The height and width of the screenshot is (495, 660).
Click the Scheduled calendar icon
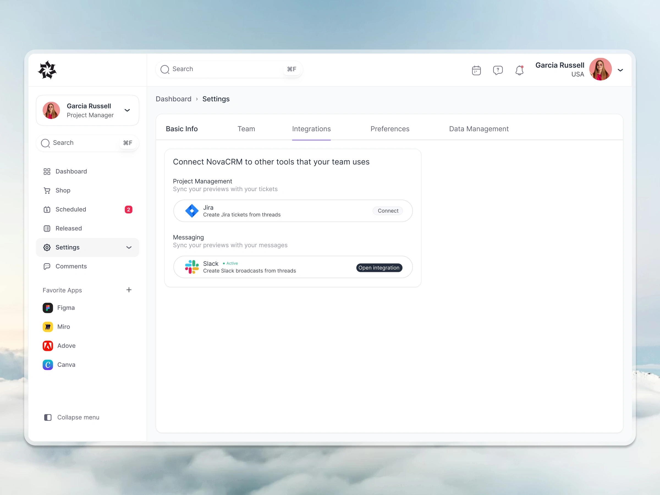point(47,210)
